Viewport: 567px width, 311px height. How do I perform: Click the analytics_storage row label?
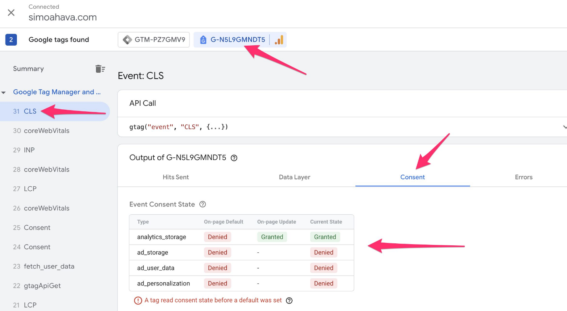(x=162, y=237)
